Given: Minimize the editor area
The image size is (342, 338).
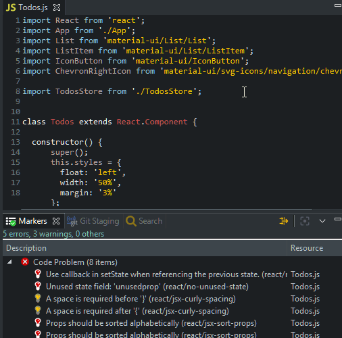Looking at the screenshot, I should pyautogui.click(x=338, y=5).
